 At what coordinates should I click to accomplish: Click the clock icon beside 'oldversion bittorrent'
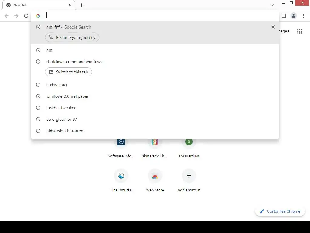pos(38,131)
